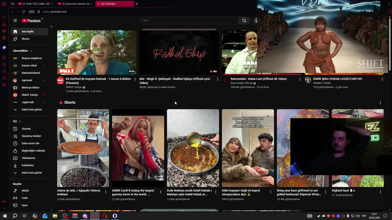392x220 pixels.
Task: Click the search magnifier button
Action: tap(244, 20)
